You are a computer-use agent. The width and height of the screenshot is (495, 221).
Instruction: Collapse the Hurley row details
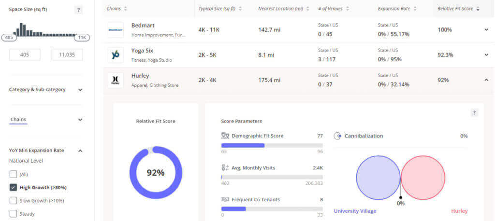tap(486, 80)
